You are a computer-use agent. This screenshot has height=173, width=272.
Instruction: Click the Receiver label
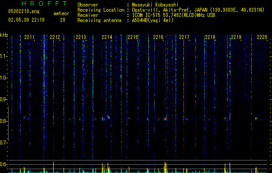click(88, 15)
